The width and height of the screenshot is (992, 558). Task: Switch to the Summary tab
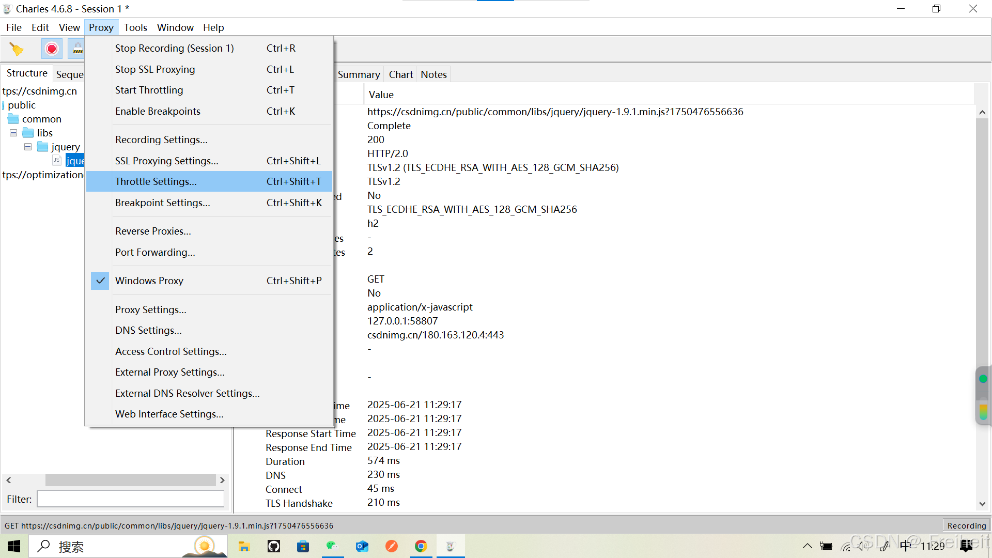click(359, 74)
